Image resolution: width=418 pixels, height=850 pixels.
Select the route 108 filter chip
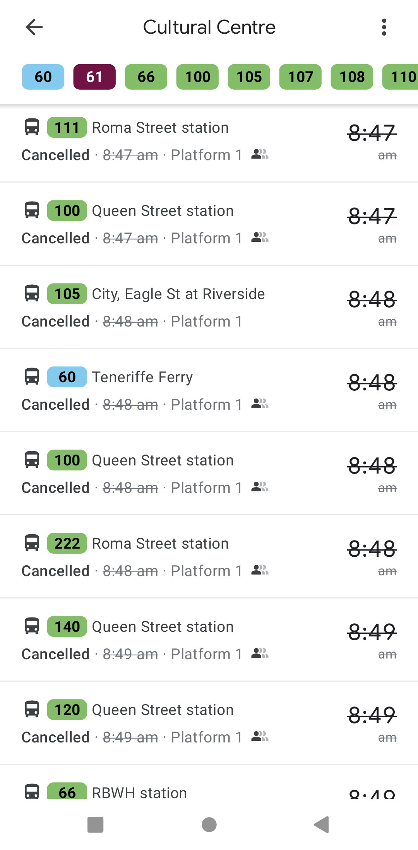click(x=352, y=77)
